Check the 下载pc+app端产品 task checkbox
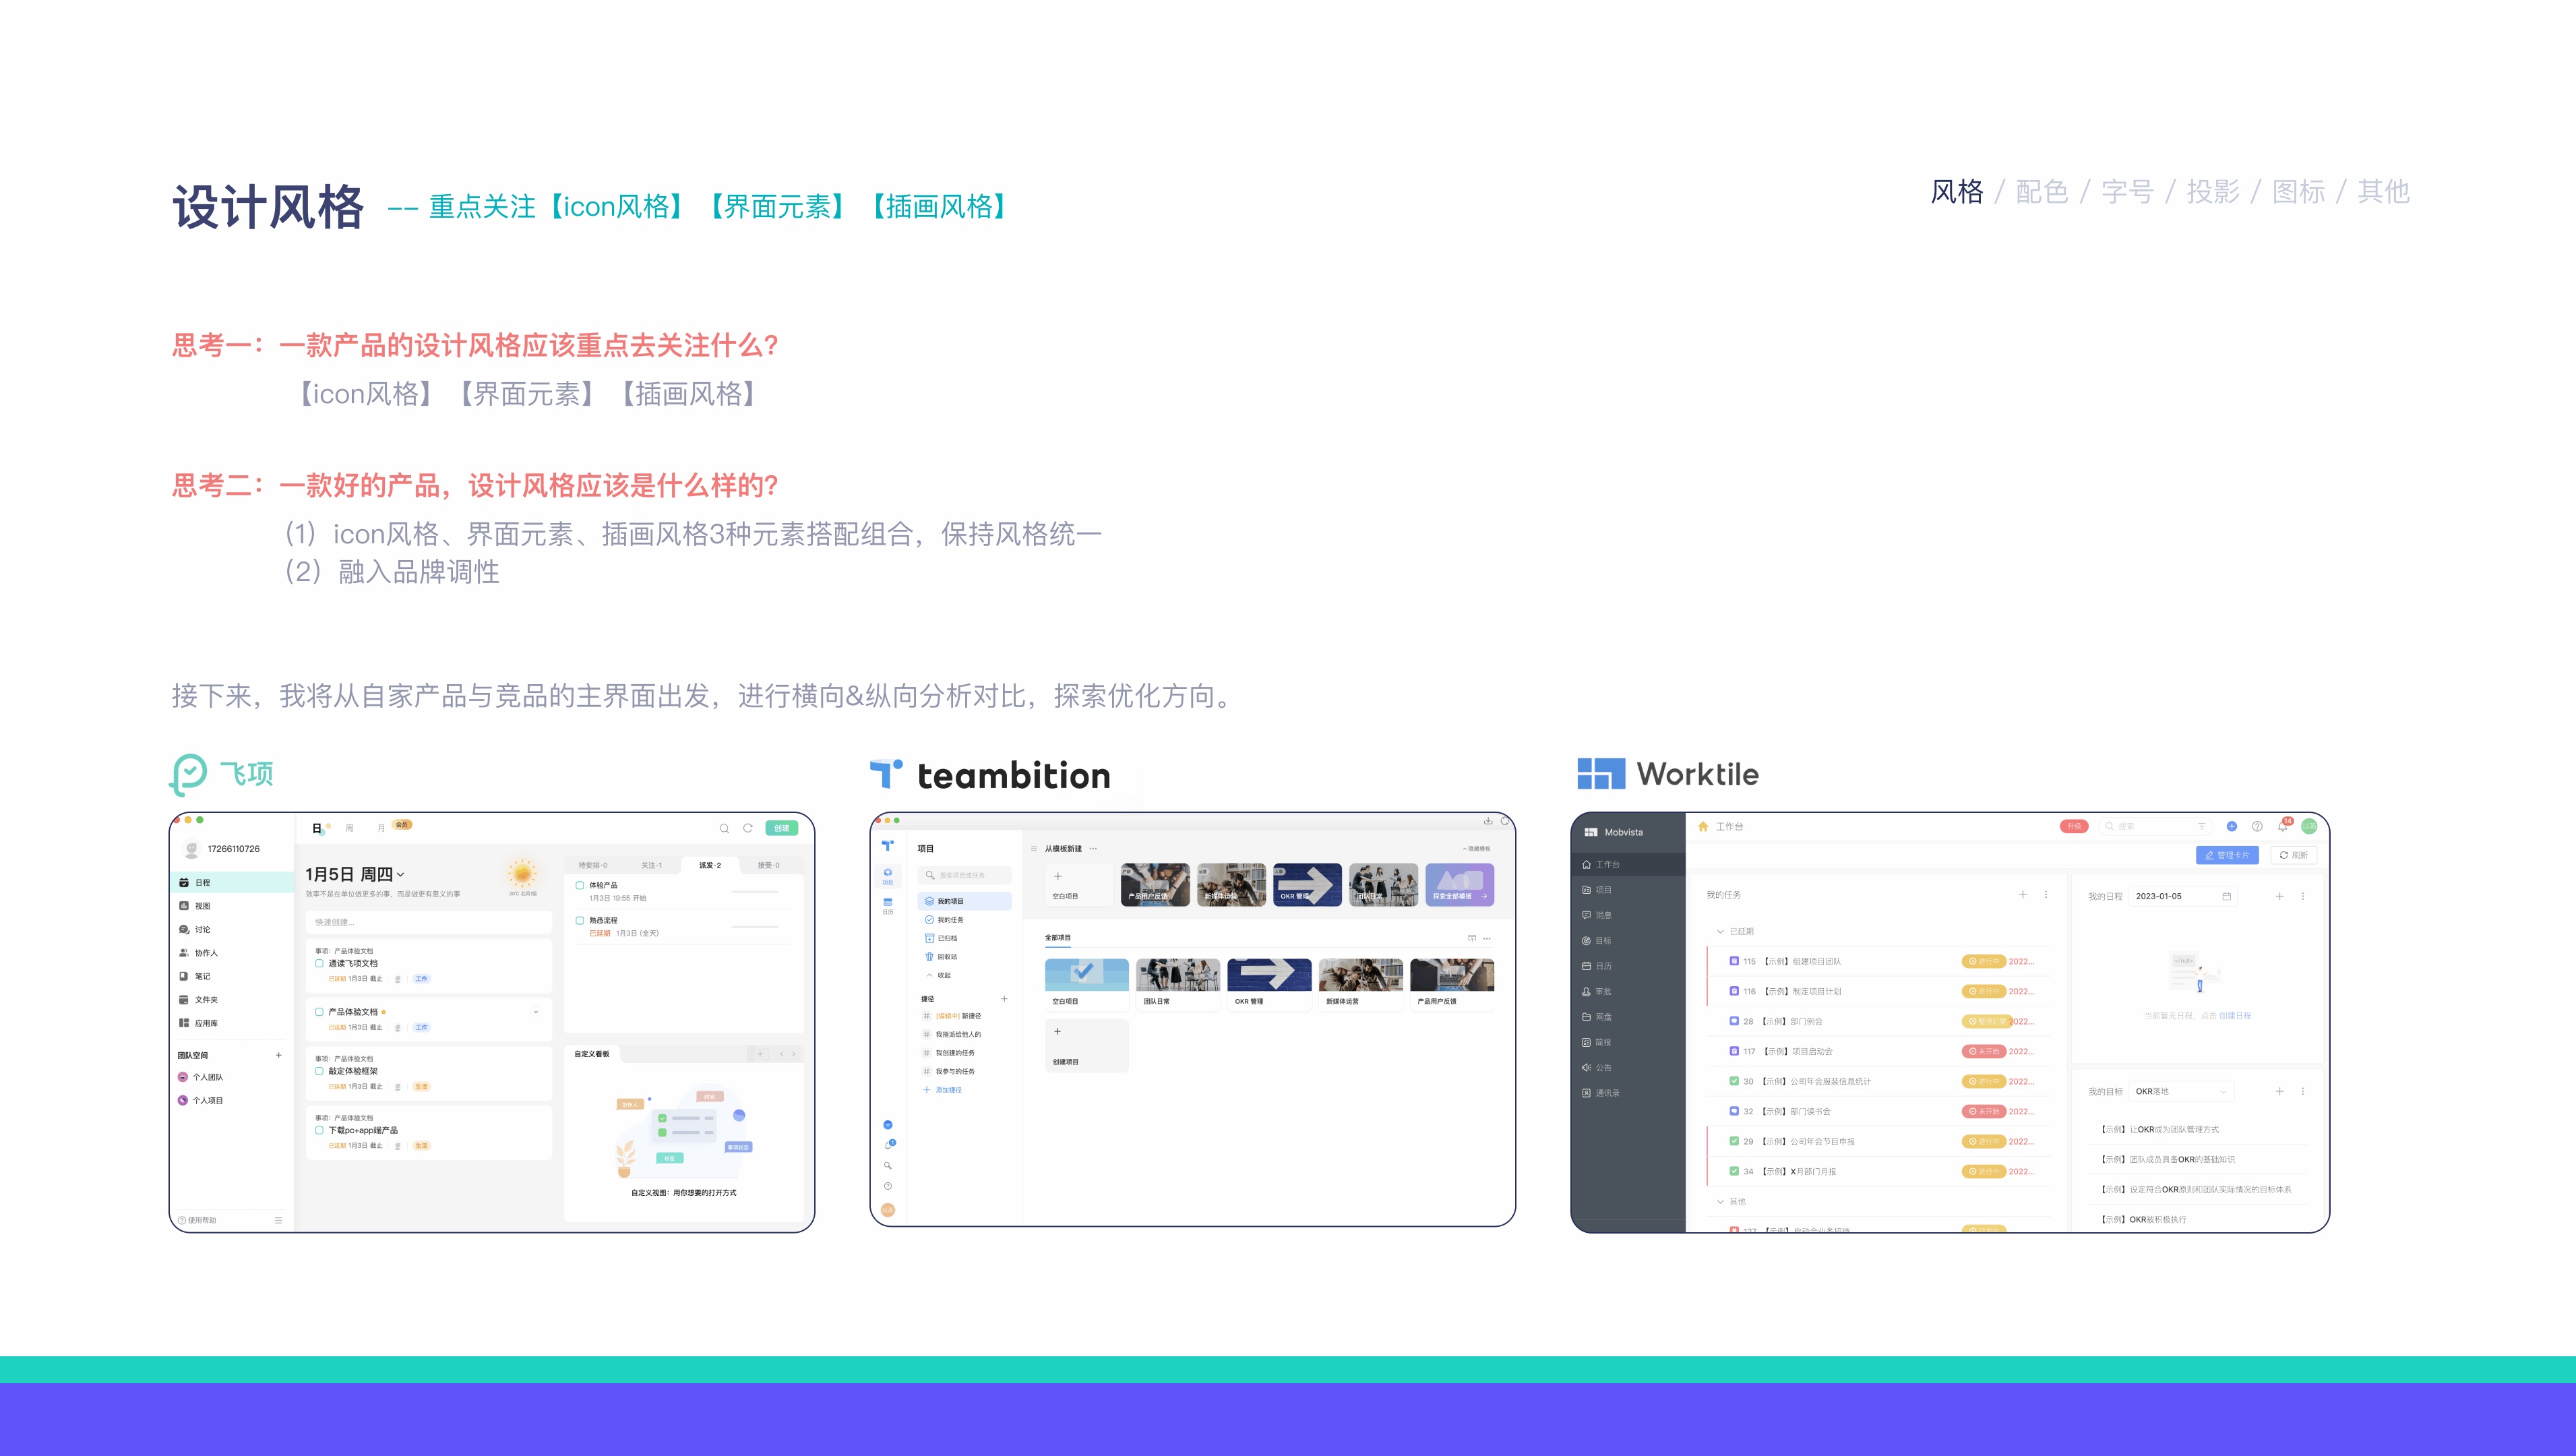 (x=320, y=1131)
